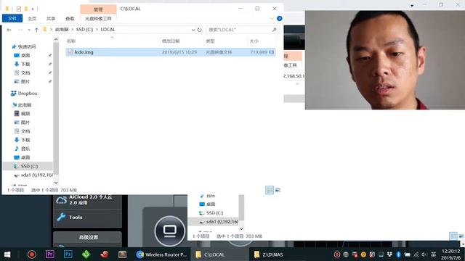465x261 pixels.
Task: Open Adobe Photoshop from the taskbar
Action: point(68,254)
